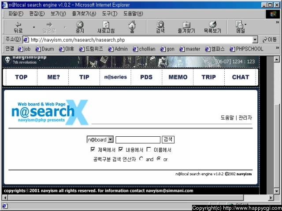
Task: Open the TRIP navigation tab
Action: 208,77
